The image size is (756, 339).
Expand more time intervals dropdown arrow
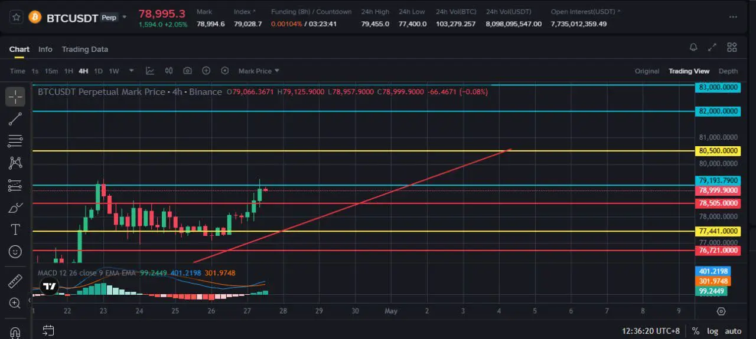[132, 71]
